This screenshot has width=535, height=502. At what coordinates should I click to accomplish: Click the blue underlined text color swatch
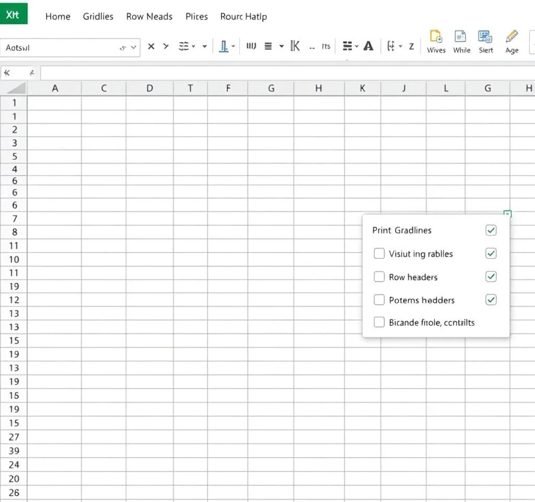pyautogui.click(x=224, y=47)
